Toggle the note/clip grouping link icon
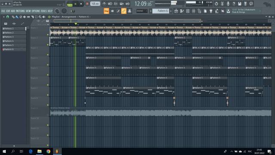This screenshot has width=275, height=155. click(124, 11)
